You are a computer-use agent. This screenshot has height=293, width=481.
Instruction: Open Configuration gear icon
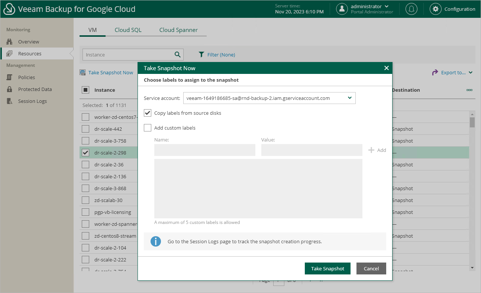point(436,9)
